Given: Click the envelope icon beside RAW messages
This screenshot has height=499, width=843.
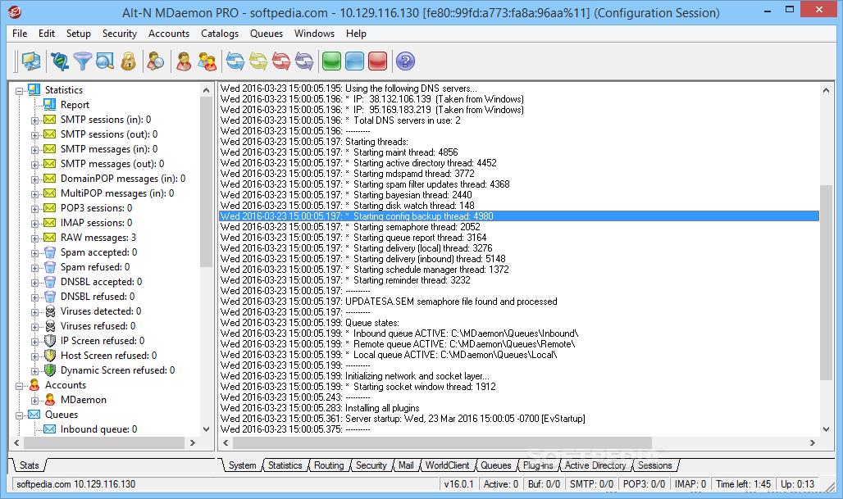Looking at the screenshot, I should click(49, 237).
